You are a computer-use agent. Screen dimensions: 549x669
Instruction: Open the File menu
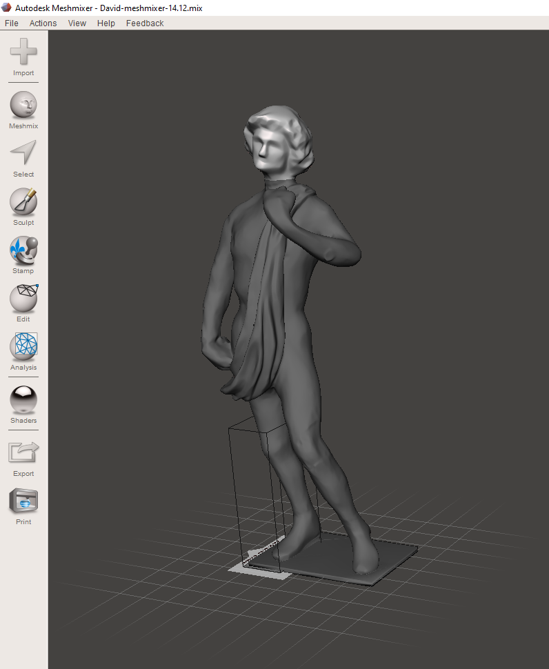(12, 23)
